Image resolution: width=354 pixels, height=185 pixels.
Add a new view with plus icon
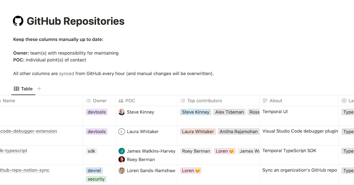click(x=39, y=89)
